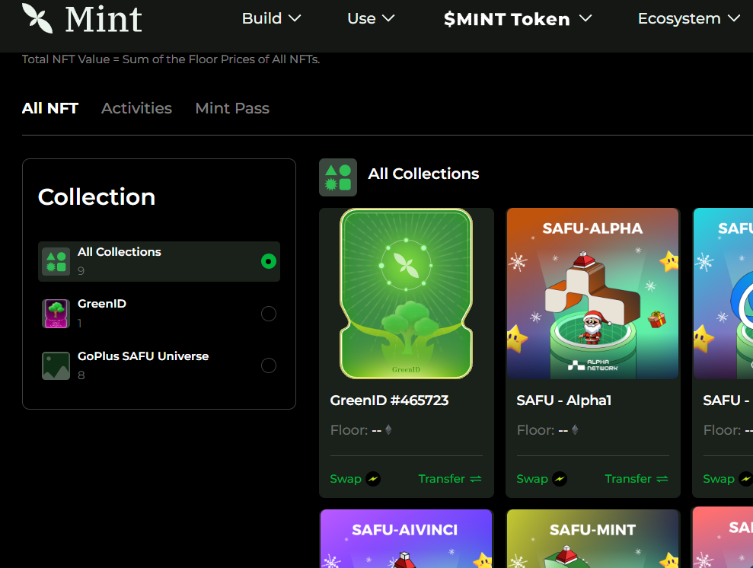Open the SAFU-ALPHA NFT image
753x568 pixels.
(x=592, y=293)
